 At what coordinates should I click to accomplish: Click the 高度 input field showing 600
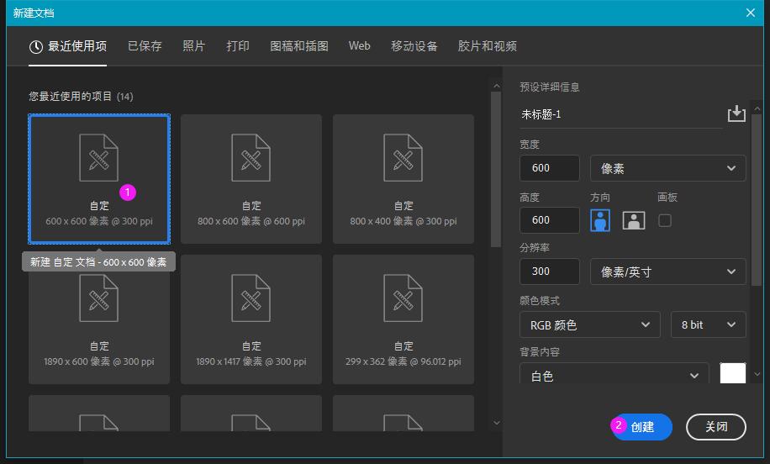coord(550,220)
